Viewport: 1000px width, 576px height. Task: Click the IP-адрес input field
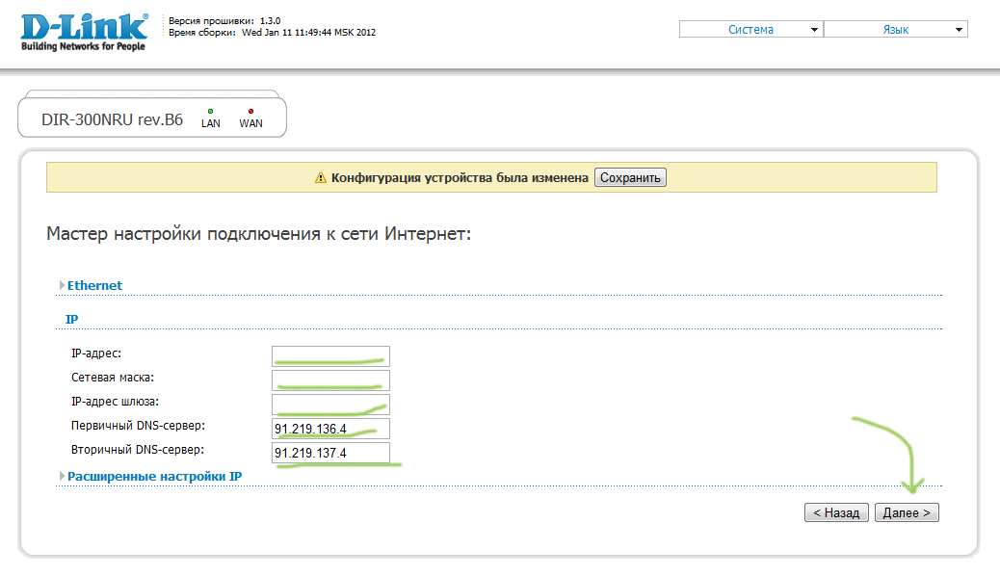coord(330,355)
